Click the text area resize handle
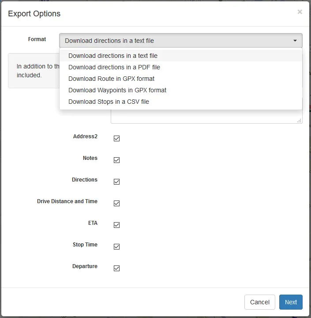This screenshot has height=318, width=311. 299,121
